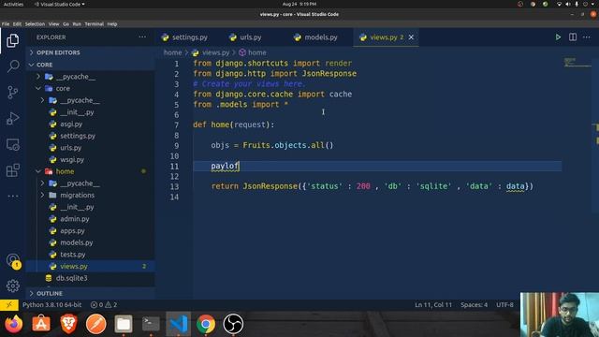Switch to the urls.py tab
This screenshot has width=599, height=337.
click(x=251, y=37)
